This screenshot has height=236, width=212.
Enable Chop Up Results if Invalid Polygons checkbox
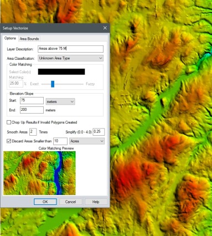click(x=9, y=122)
